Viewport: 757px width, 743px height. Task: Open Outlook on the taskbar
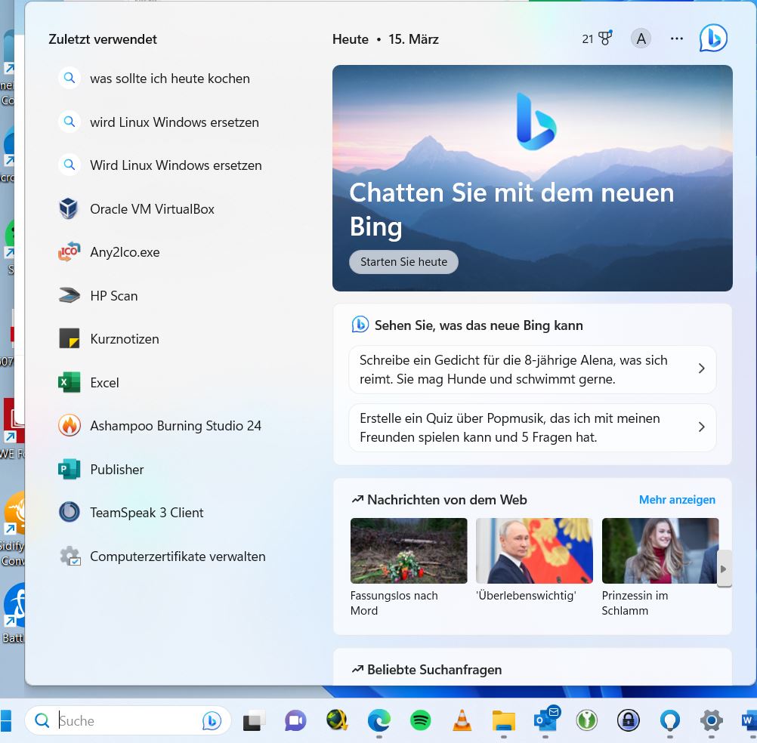(x=546, y=720)
